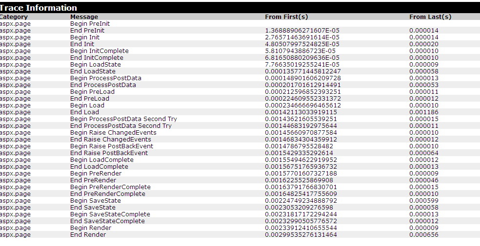480x246 pixels.
Task: Select the 'Begin PreRender' message
Action: (x=96, y=174)
